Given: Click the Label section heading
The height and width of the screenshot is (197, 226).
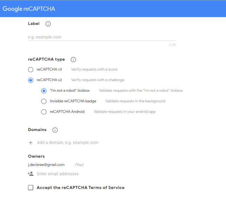Looking at the screenshot, I should click(x=34, y=23).
